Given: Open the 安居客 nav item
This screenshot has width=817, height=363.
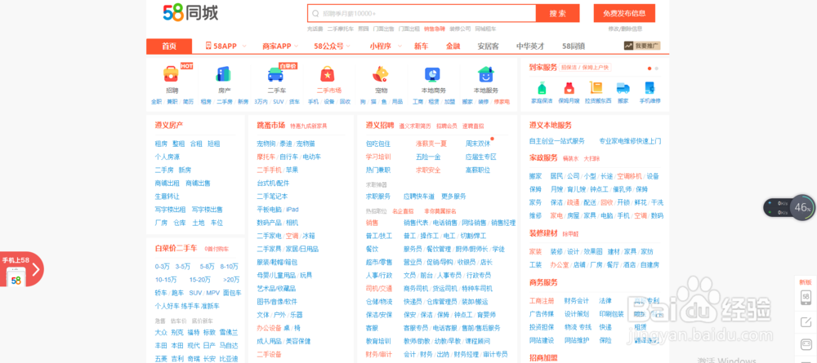Looking at the screenshot, I should pyautogui.click(x=489, y=46).
